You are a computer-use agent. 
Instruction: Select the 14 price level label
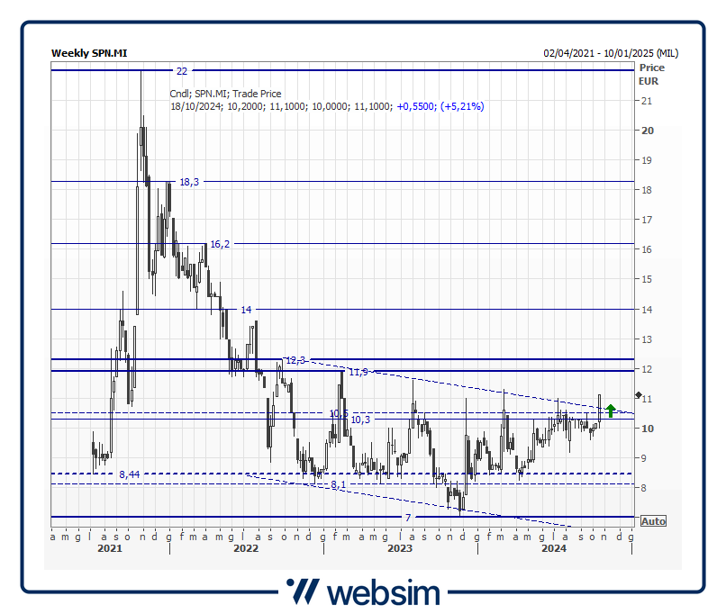(245, 310)
